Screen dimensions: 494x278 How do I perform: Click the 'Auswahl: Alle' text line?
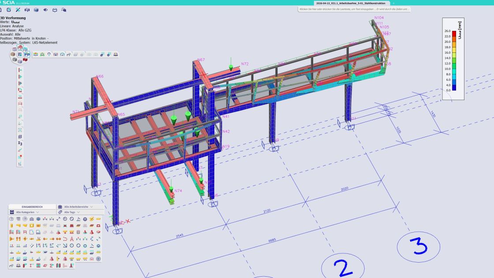pyautogui.click(x=10, y=34)
